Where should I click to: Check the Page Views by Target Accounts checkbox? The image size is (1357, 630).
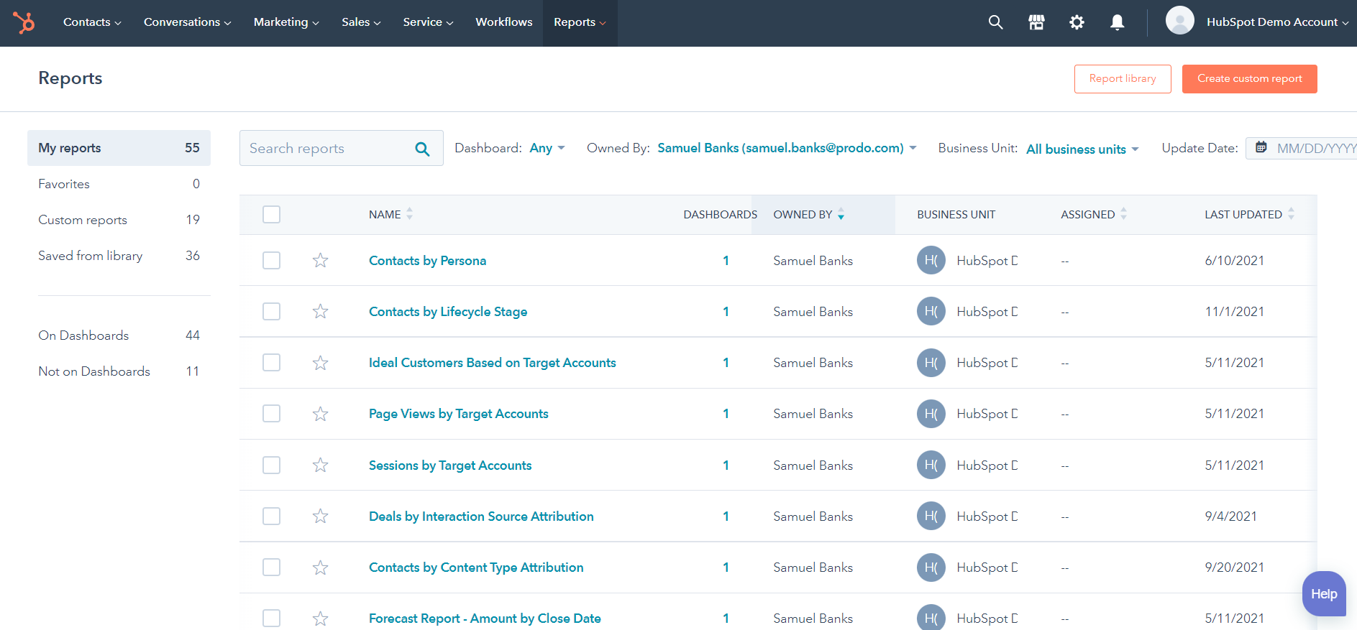point(271,414)
